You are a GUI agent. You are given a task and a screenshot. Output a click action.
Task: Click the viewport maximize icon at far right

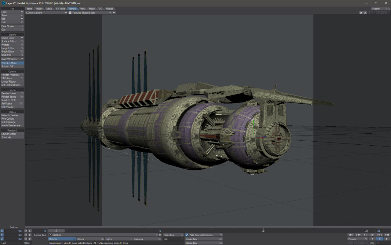click(388, 13)
